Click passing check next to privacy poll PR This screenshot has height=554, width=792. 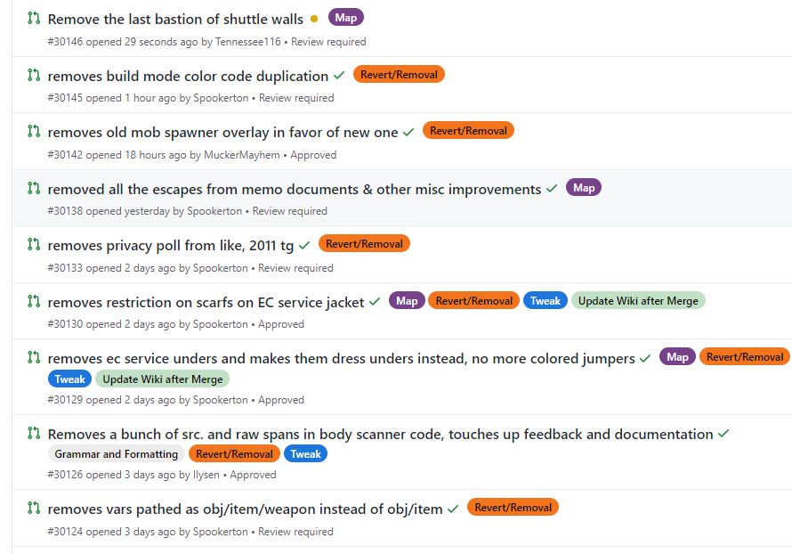[304, 245]
